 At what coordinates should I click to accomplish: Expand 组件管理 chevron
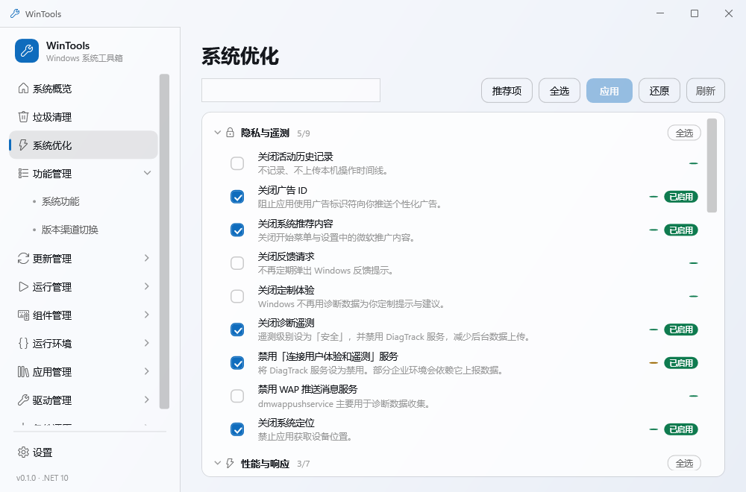(x=147, y=315)
